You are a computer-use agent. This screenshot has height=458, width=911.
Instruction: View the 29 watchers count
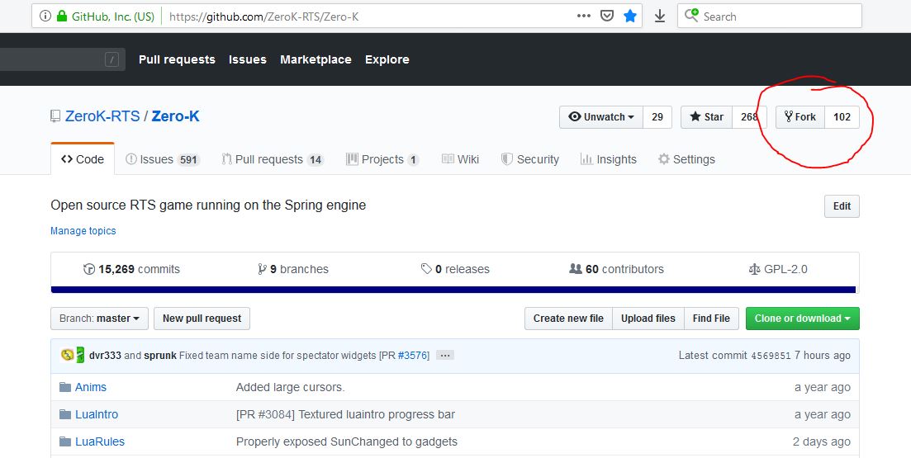pos(657,116)
